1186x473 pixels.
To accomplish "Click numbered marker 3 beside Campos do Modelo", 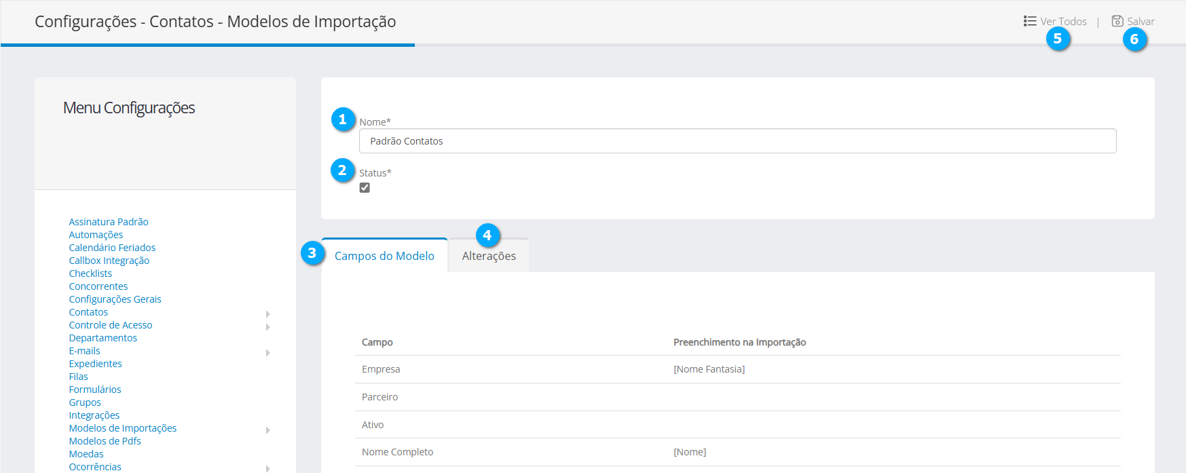I will [312, 253].
